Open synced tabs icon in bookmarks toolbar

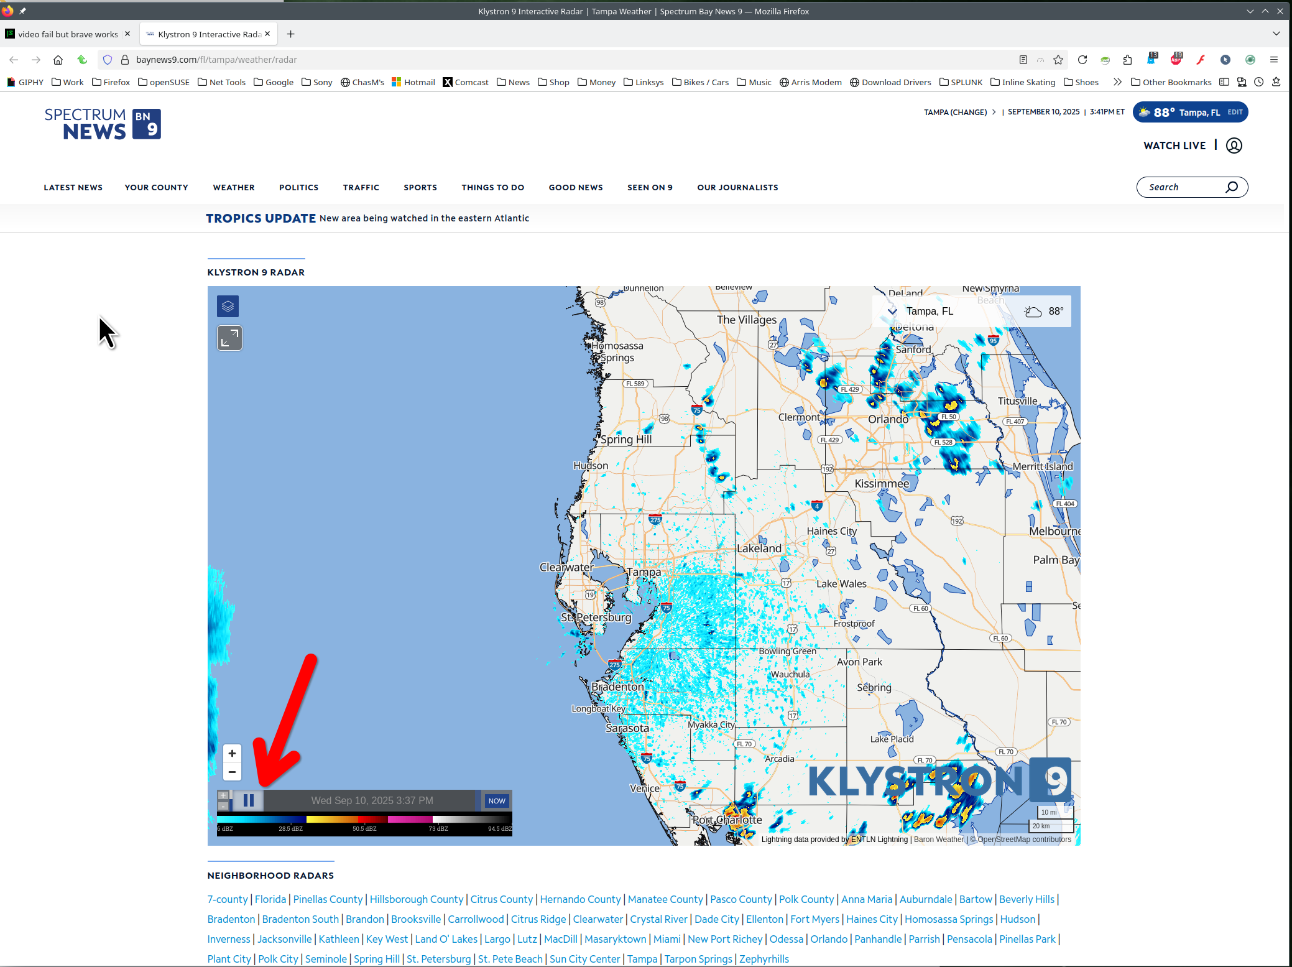pos(1242,82)
